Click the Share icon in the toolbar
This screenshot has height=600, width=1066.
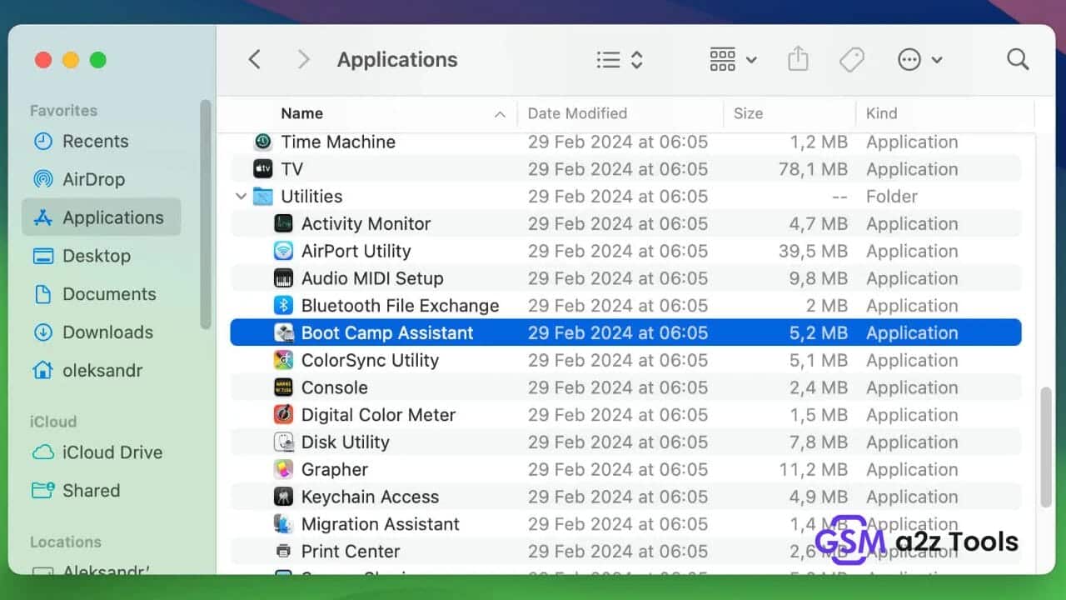tap(798, 58)
